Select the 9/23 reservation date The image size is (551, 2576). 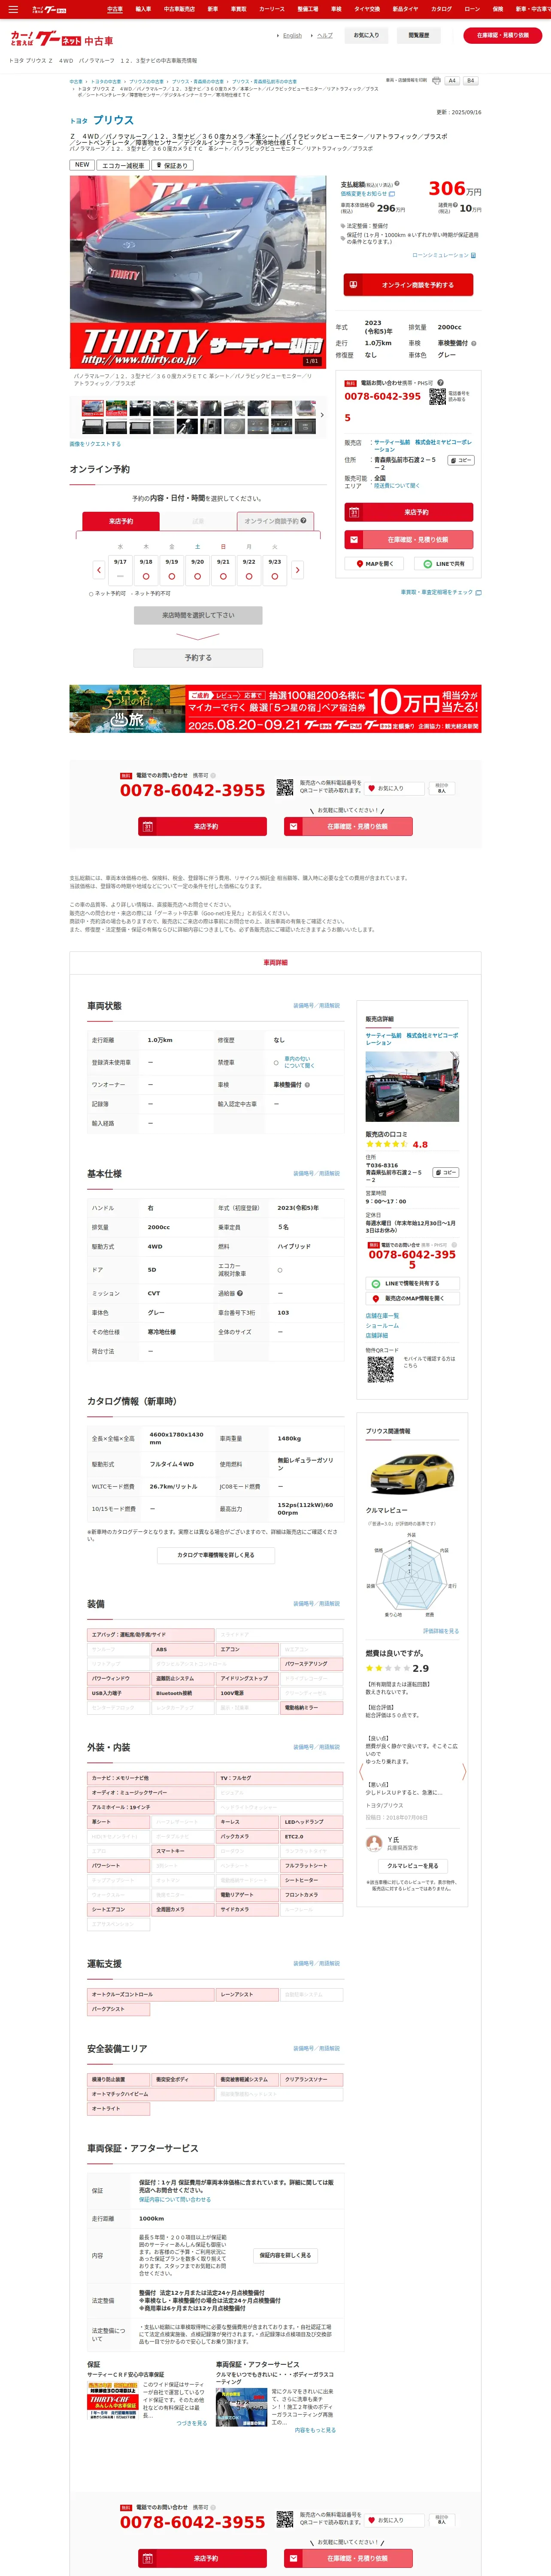coord(274,570)
